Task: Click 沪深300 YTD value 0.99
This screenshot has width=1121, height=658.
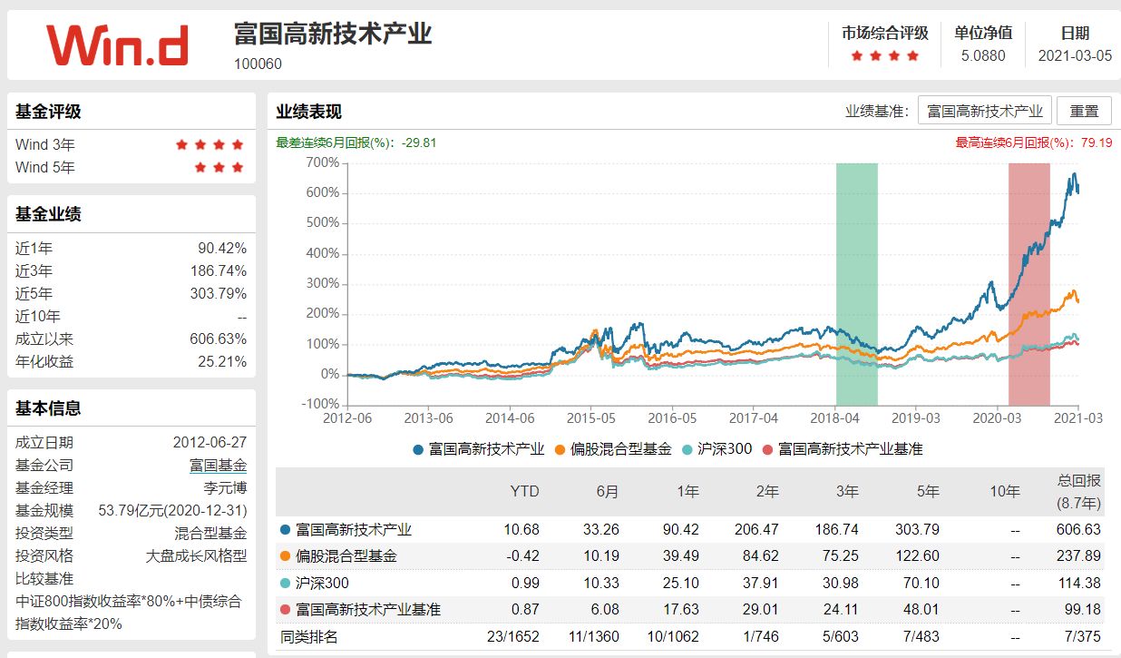Action: [525, 583]
